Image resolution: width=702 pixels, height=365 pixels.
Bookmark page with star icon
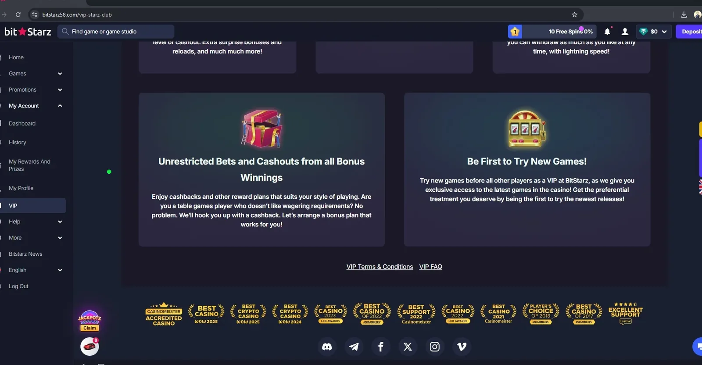[574, 14]
